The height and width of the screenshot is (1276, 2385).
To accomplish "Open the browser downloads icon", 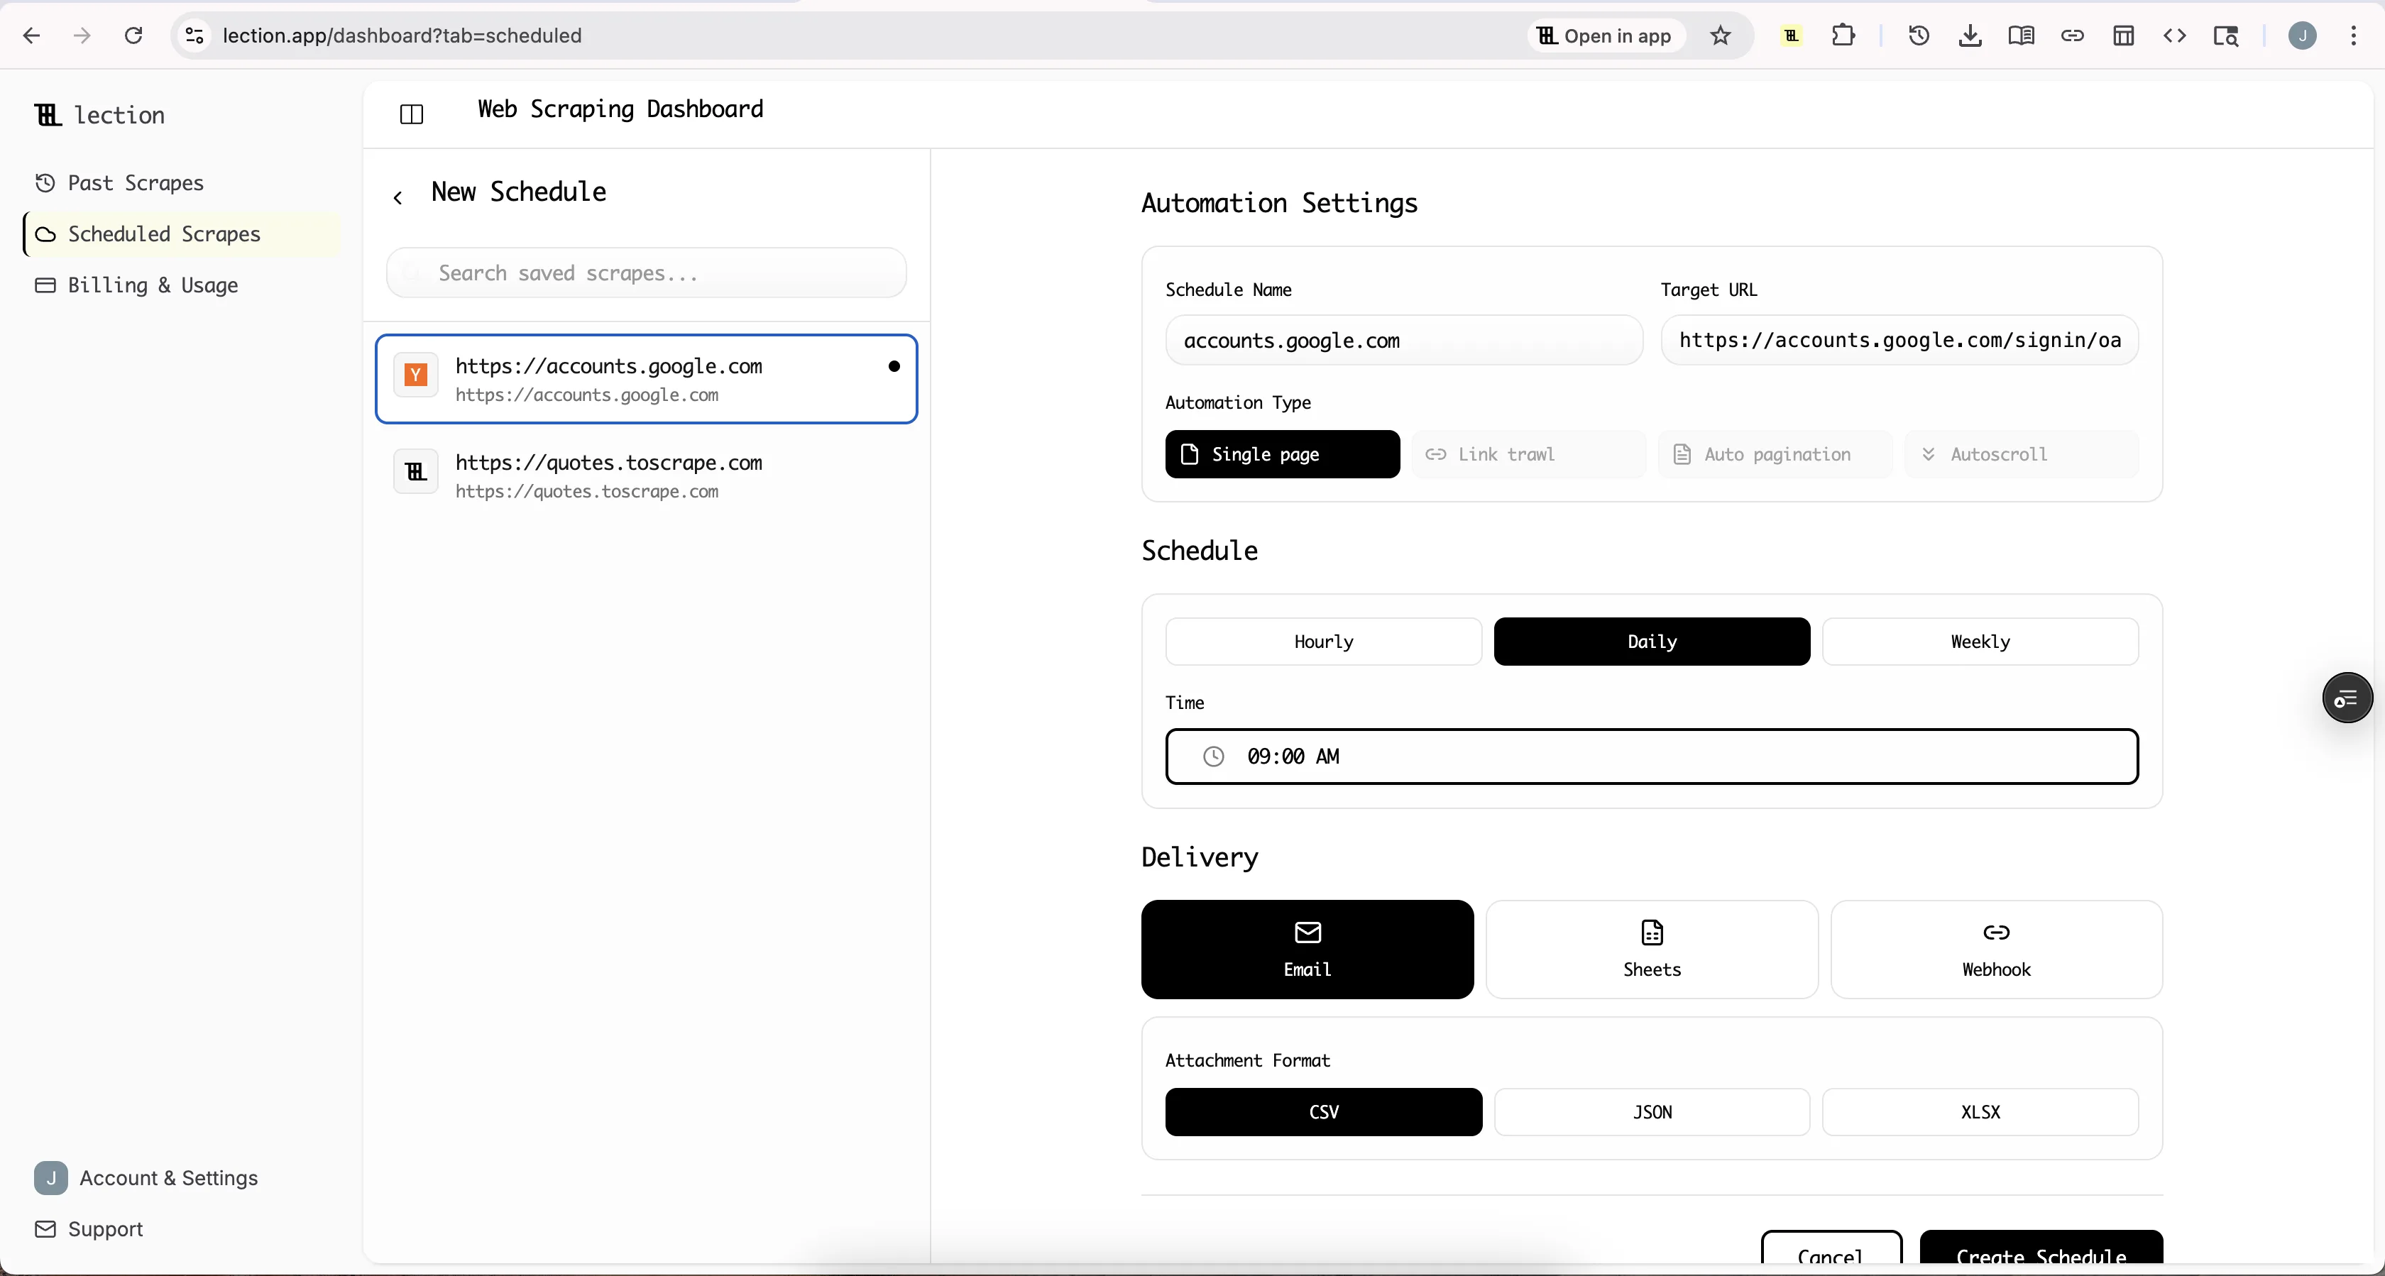I will pyautogui.click(x=1969, y=36).
